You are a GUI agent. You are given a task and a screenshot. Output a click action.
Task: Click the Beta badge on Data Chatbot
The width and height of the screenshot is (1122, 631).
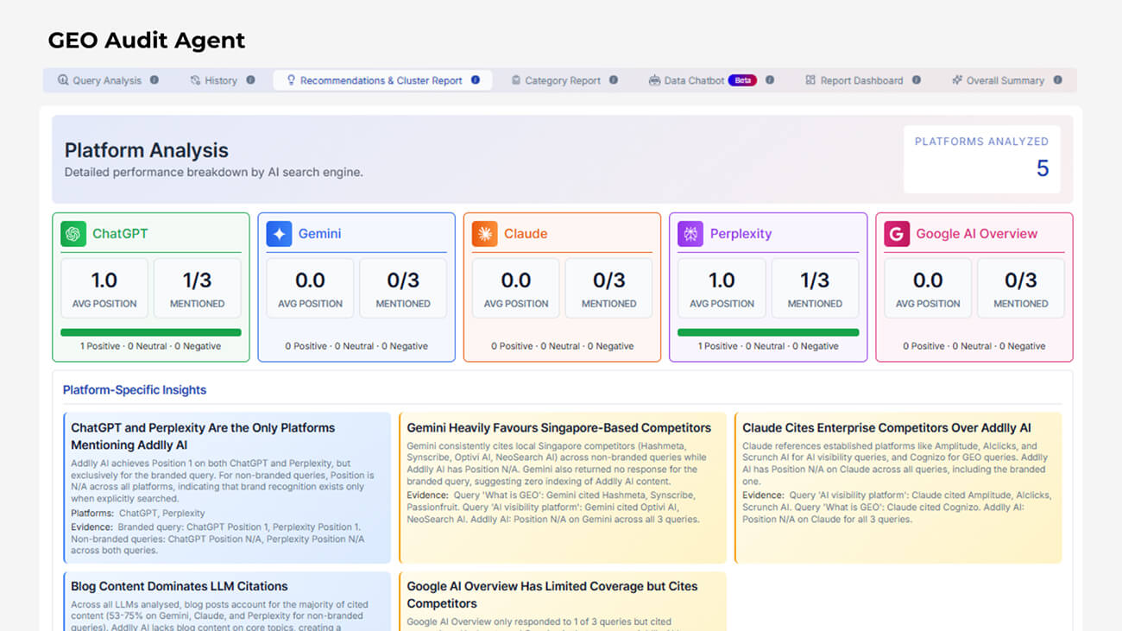coord(742,80)
